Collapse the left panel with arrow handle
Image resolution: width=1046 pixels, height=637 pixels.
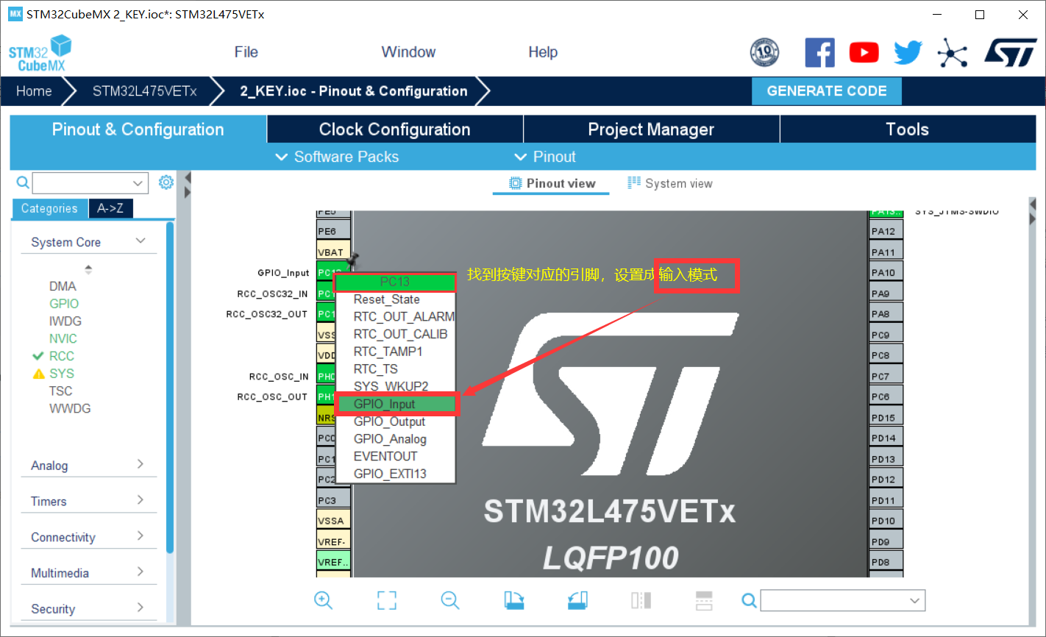coord(188,177)
